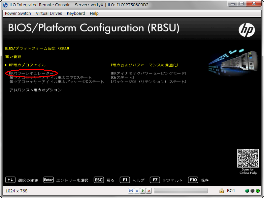Click the padlock encryption icon

pyautogui.click(x=222, y=191)
